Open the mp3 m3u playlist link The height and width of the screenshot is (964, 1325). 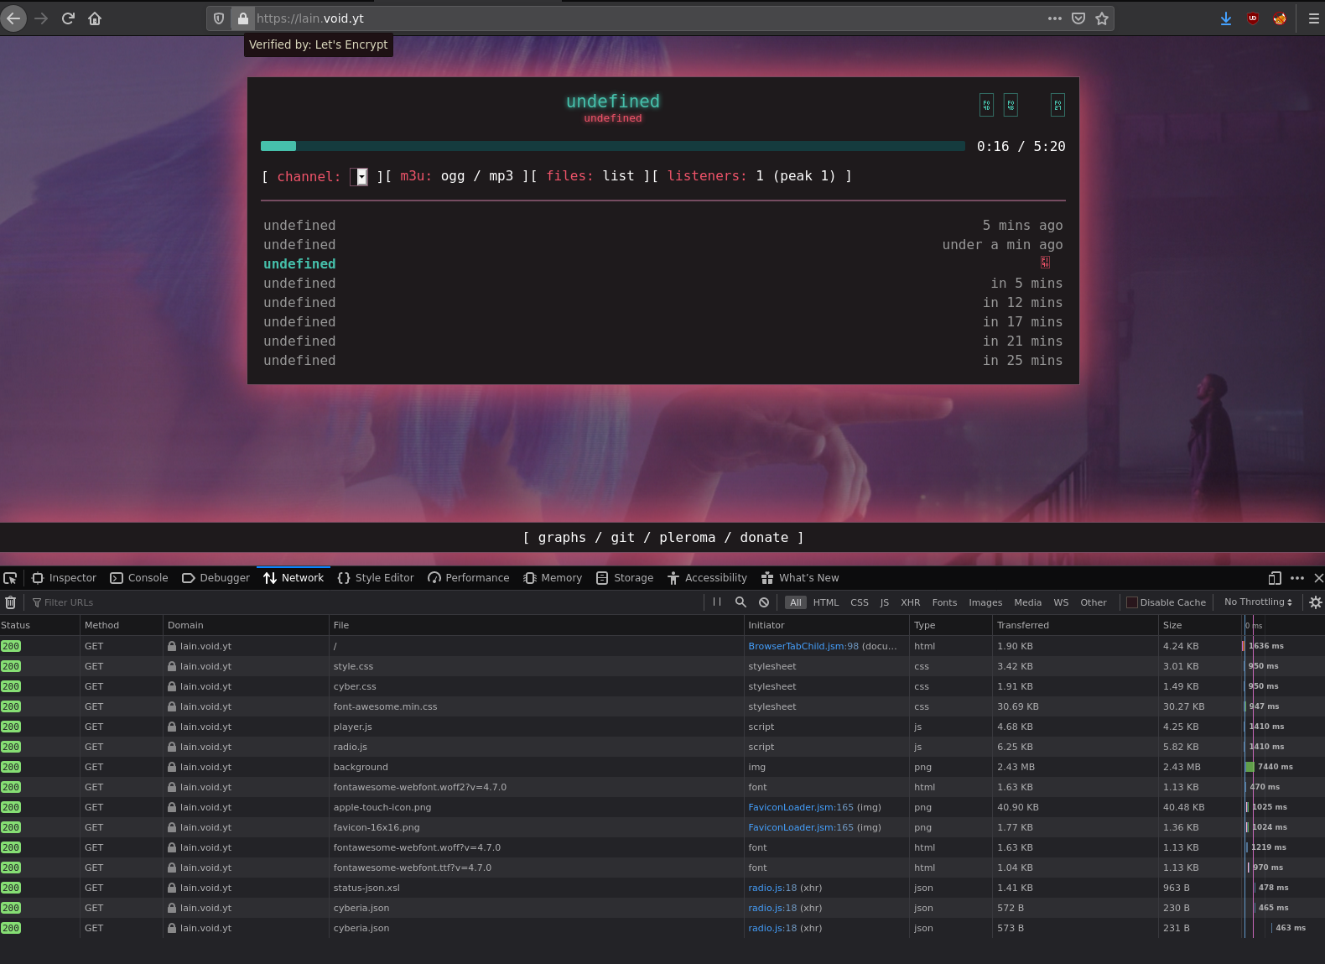(501, 176)
